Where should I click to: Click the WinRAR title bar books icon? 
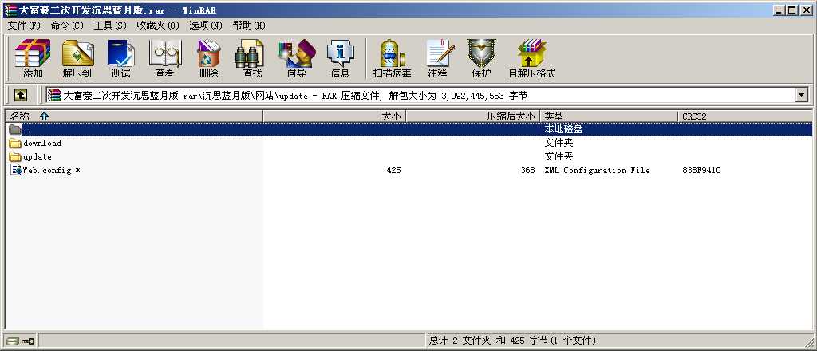coord(10,10)
